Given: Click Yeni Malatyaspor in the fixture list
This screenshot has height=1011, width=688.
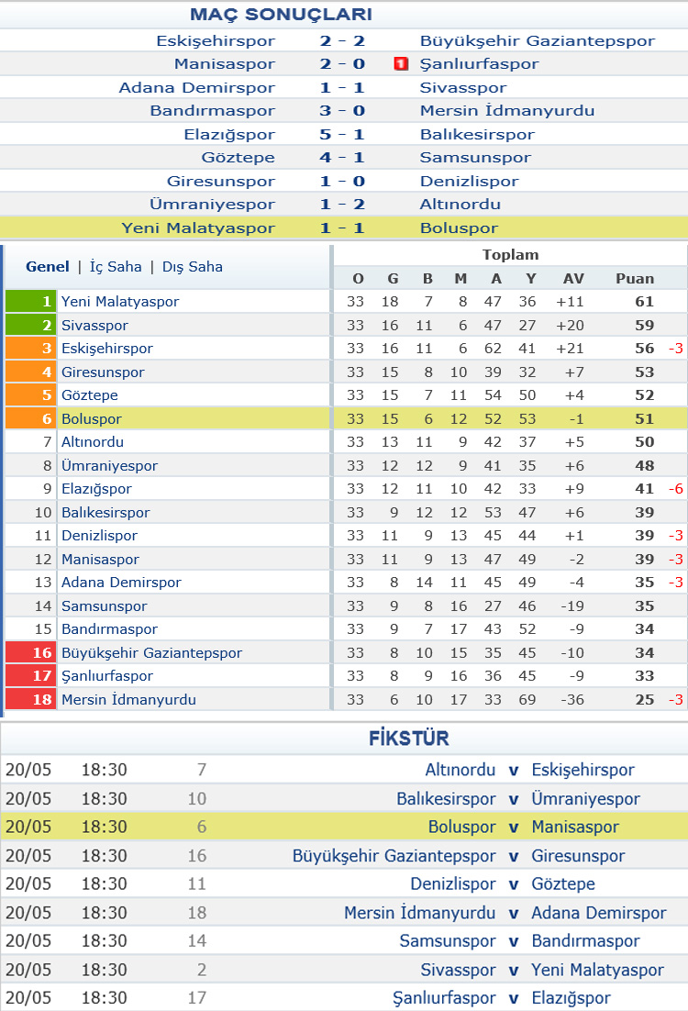Looking at the screenshot, I should click(x=597, y=970).
